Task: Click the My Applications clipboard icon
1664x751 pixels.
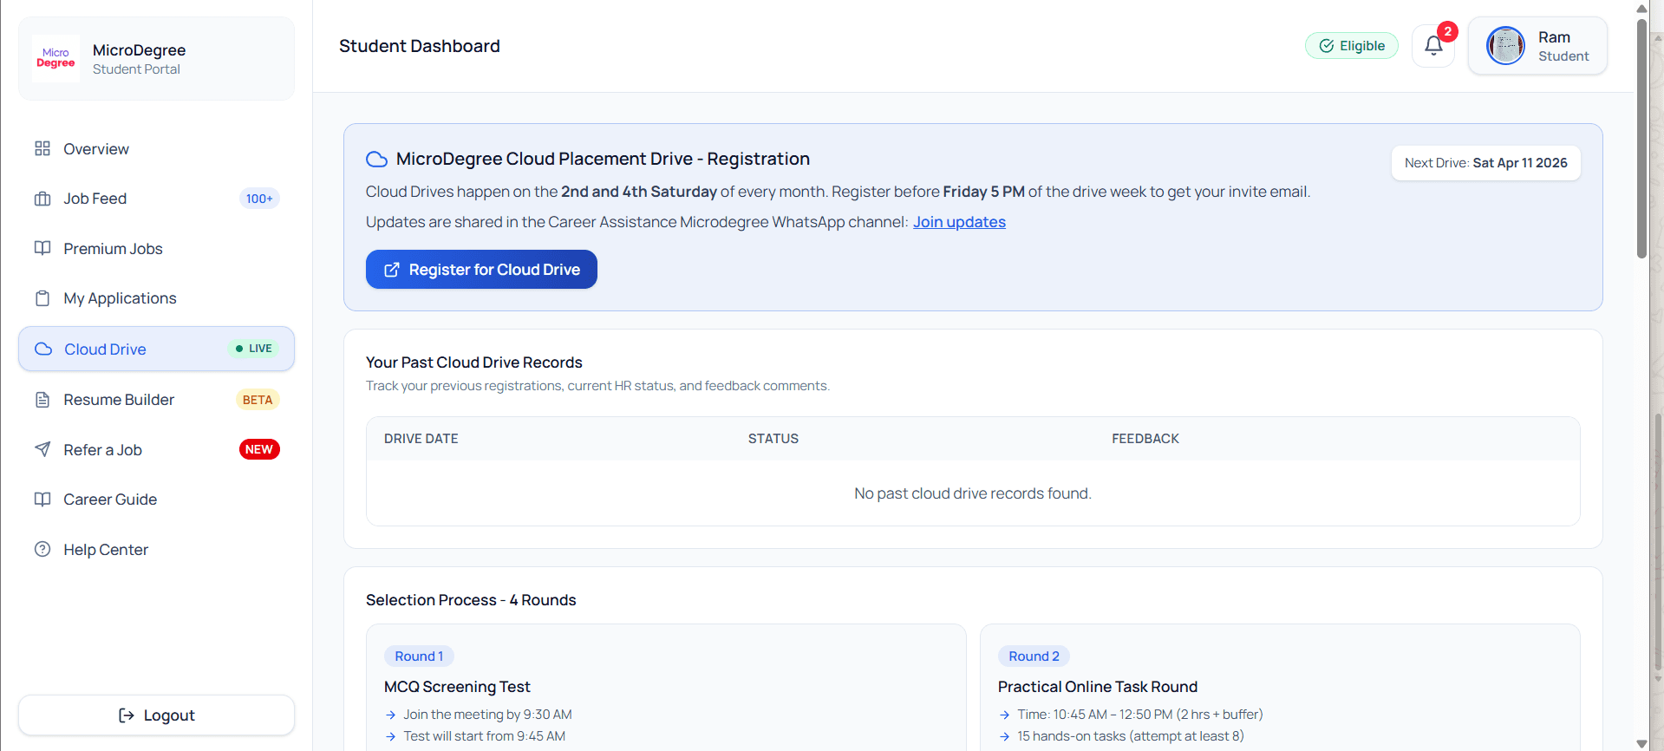Action: pyautogui.click(x=42, y=298)
